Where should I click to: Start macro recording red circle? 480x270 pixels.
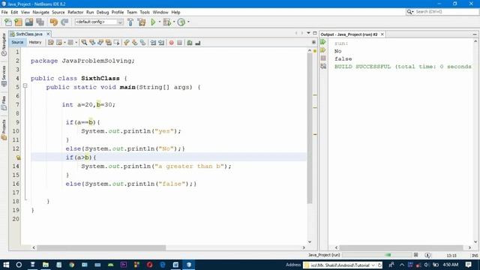click(172, 43)
